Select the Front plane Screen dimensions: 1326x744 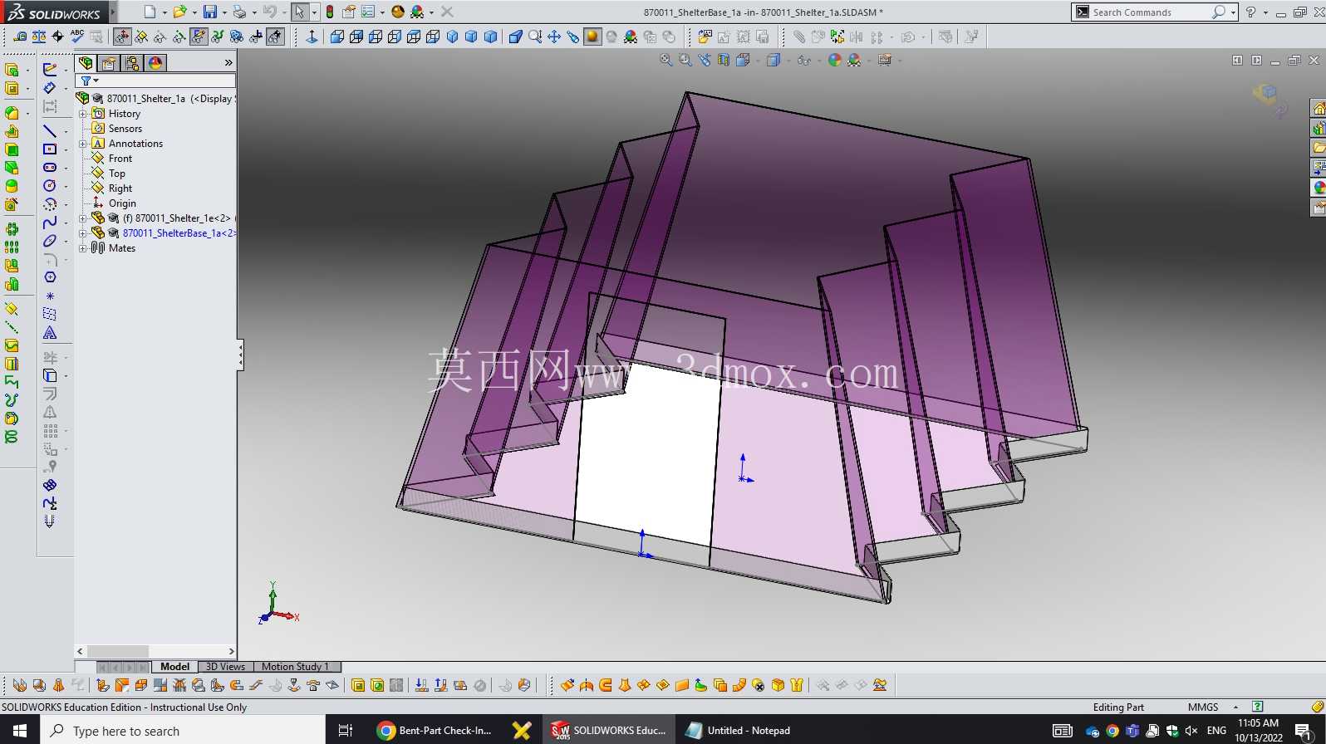click(x=120, y=159)
